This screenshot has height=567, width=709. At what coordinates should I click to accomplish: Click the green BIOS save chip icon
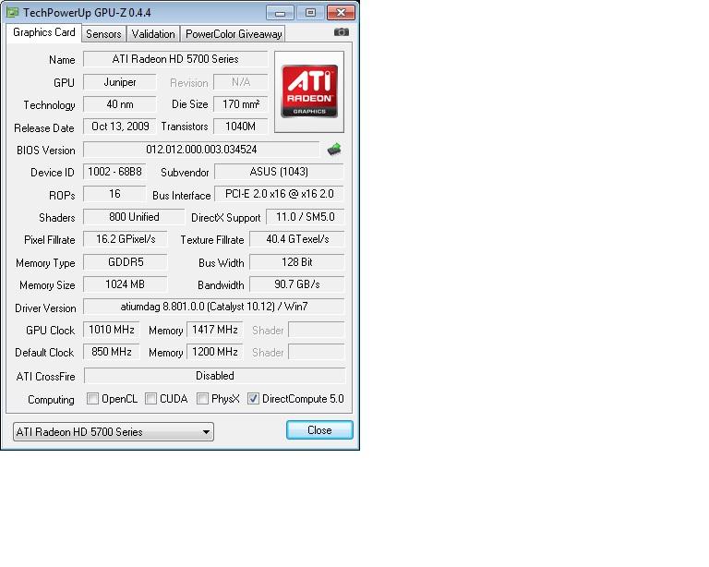coord(334,149)
